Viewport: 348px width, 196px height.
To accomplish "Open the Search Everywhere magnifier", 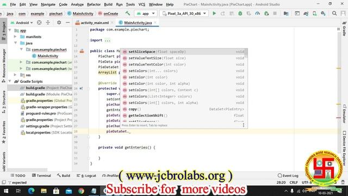I will click(334, 13).
